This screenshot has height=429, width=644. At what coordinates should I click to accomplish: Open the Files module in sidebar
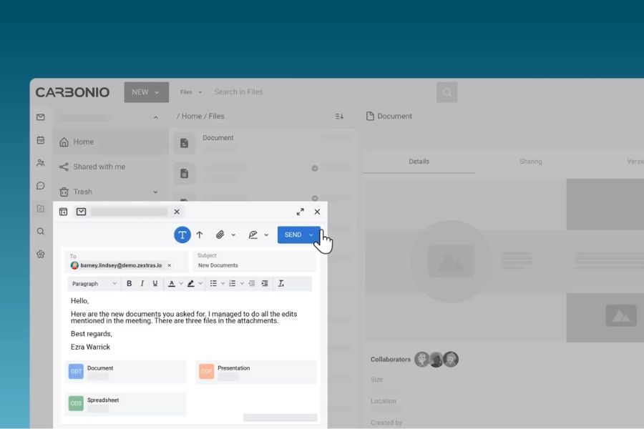[40, 209]
